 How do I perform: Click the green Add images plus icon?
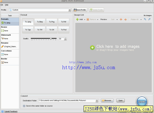tap(77, 19)
